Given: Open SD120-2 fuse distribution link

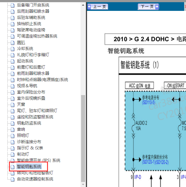Looking at the screenshot, I should tap(162, 162).
